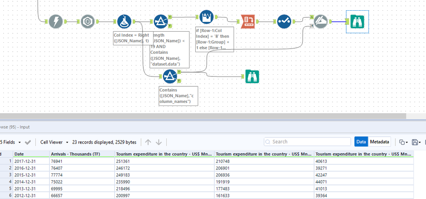Select the expenditure cell 42247
The width and height of the screenshot is (426, 199).
pyautogui.click(x=364, y=175)
